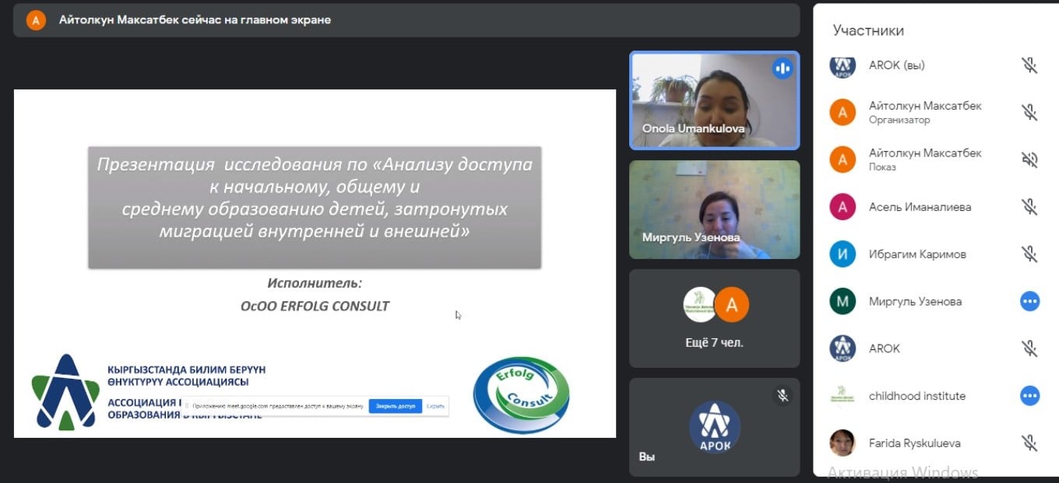
Task: Click the childhood institute avatar in the participants list
Action: (843, 396)
